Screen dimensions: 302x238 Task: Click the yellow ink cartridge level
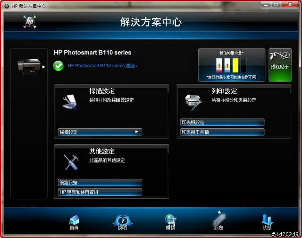tap(235, 65)
